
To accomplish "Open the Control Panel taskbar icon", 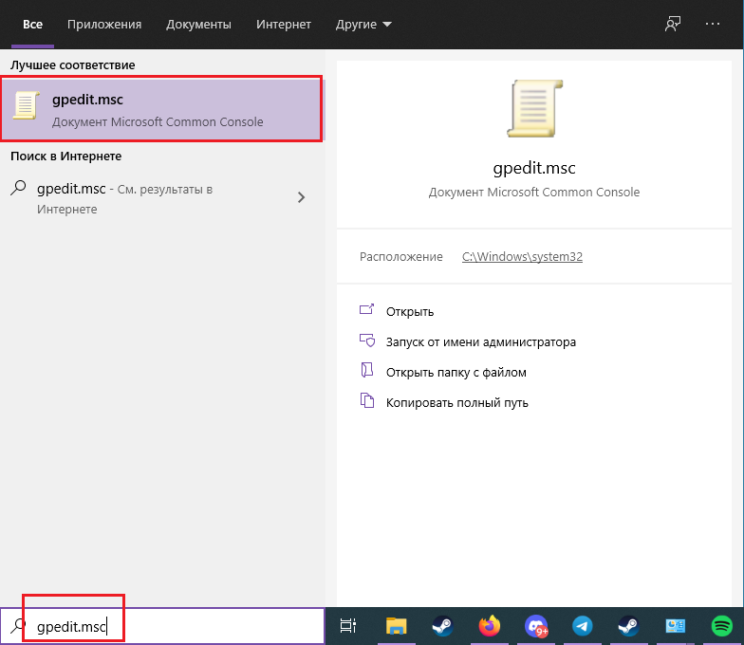I will 676,626.
